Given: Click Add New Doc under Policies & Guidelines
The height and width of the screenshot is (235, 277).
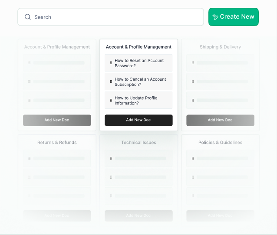Looking at the screenshot, I should tap(220, 215).
